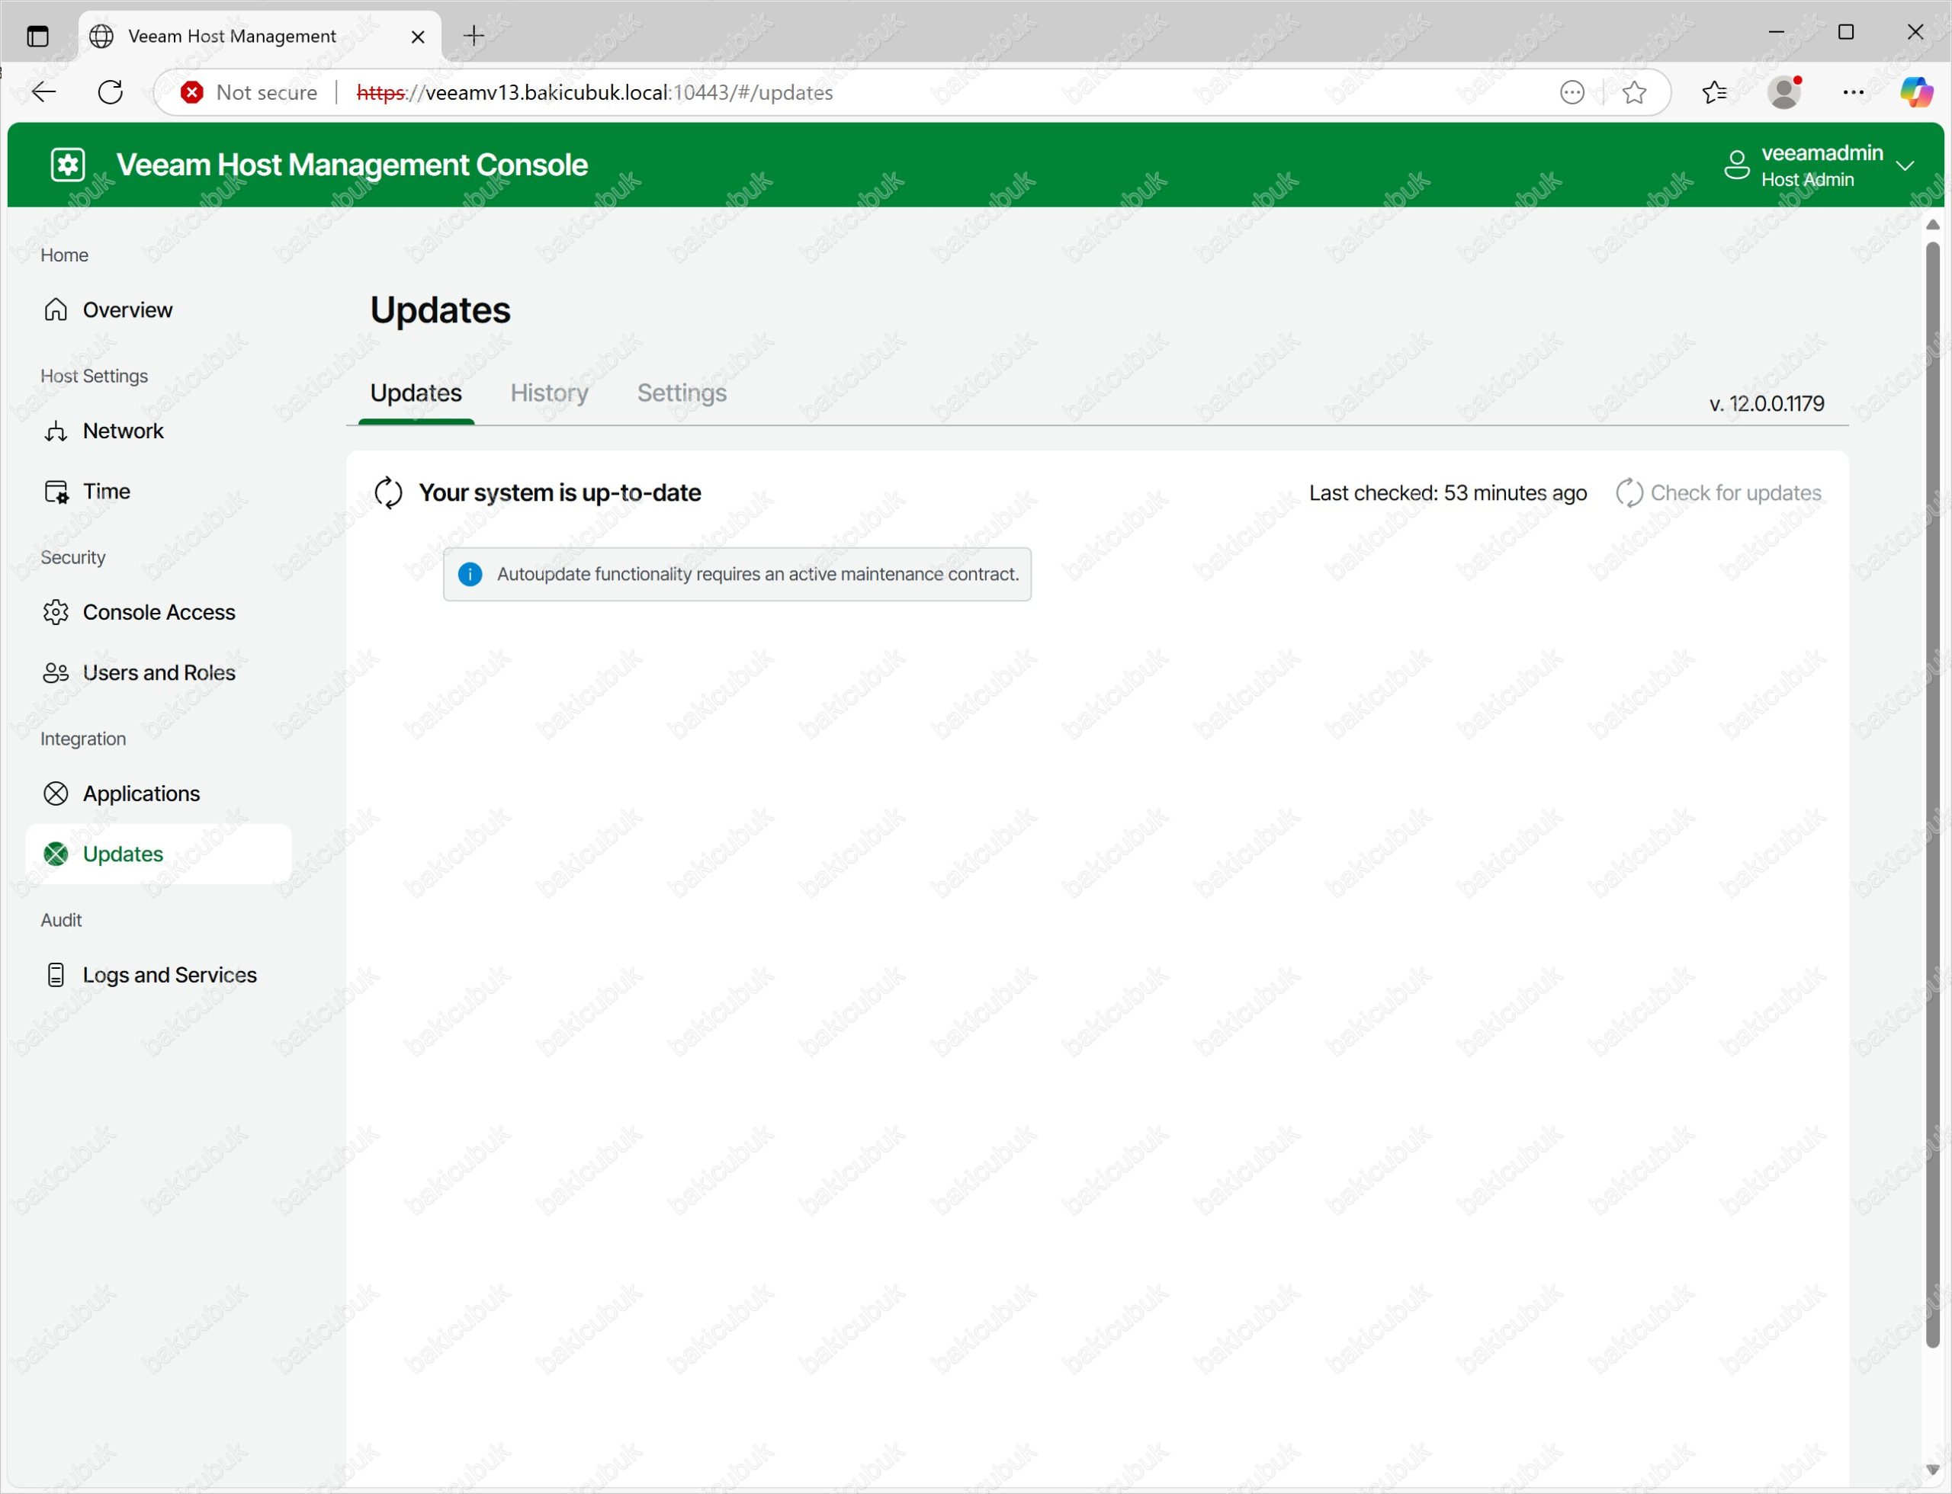Click the 'Not secure' label
Image resolution: width=1952 pixels, height=1494 pixels.
click(x=266, y=92)
